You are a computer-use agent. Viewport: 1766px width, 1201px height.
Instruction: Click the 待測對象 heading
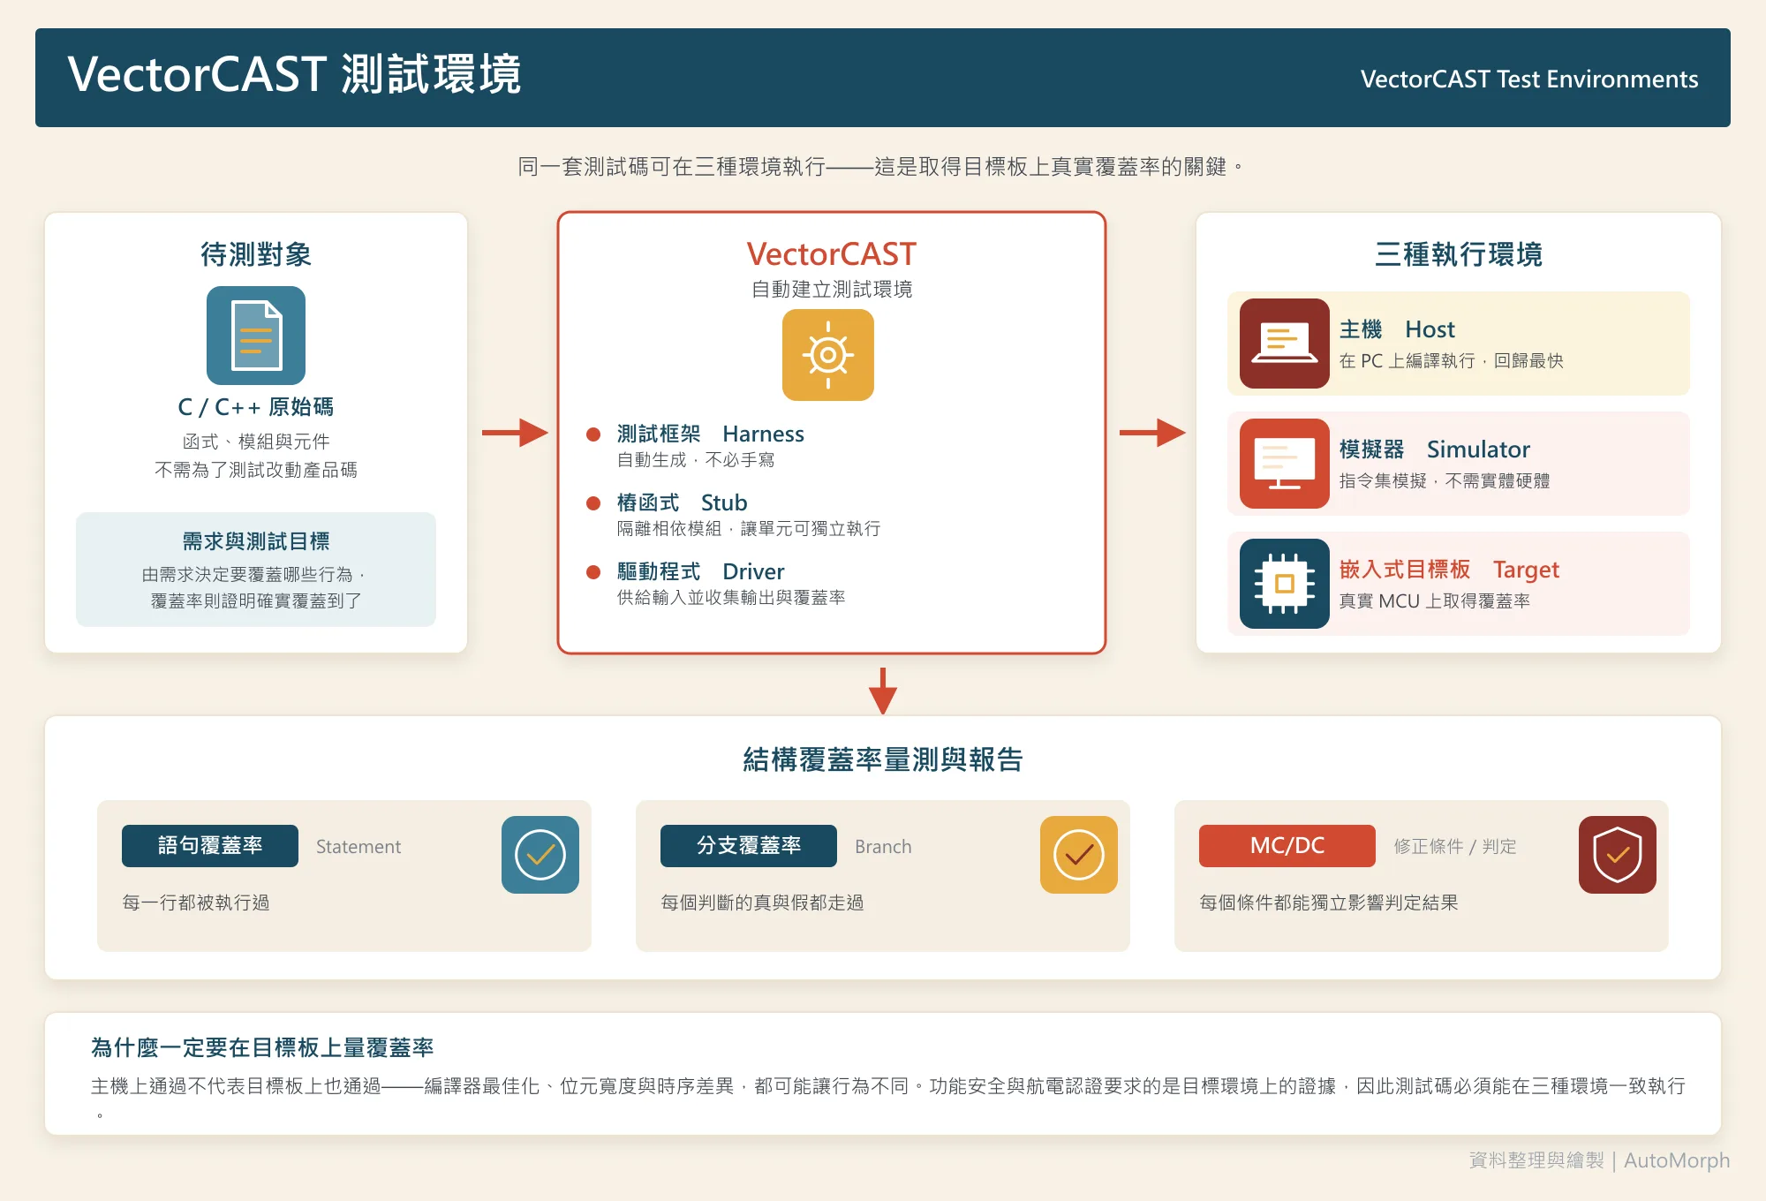point(256,254)
